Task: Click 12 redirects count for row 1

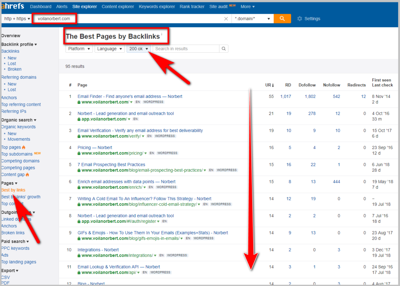Action: [363, 96]
